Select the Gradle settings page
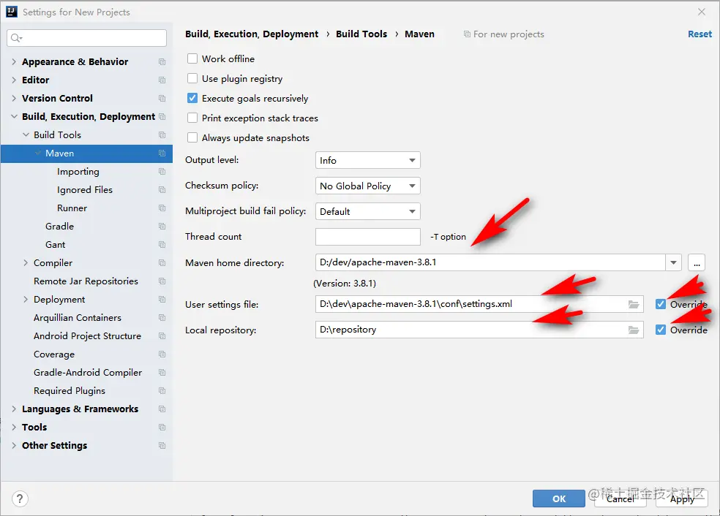 click(x=60, y=226)
